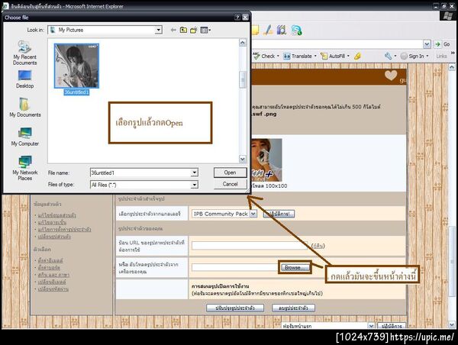Viewport: 458px width, 345px height.
Task: Click the Back arrow in file dialog
Action: [173, 30]
